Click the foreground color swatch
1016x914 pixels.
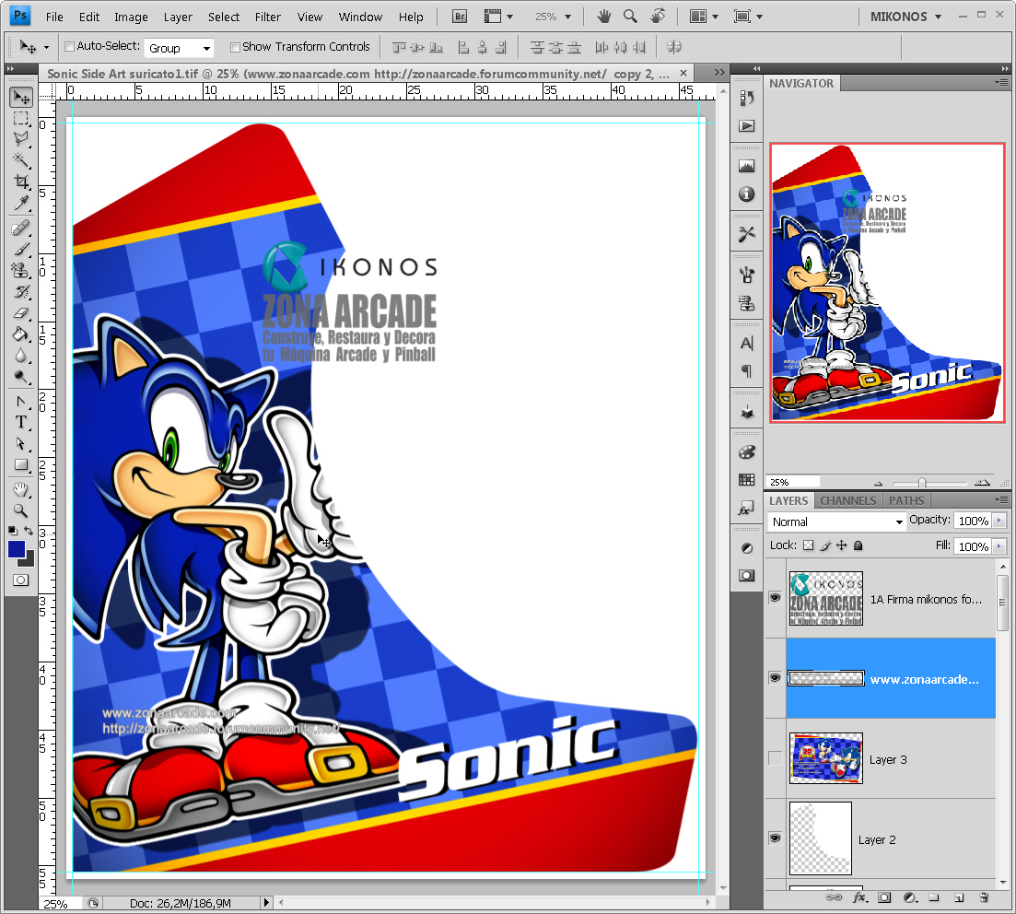coord(17,549)
